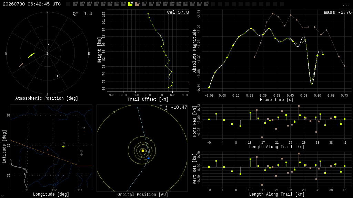
Task: Click the Sun at orbital plot center
Action: point(143,151)
